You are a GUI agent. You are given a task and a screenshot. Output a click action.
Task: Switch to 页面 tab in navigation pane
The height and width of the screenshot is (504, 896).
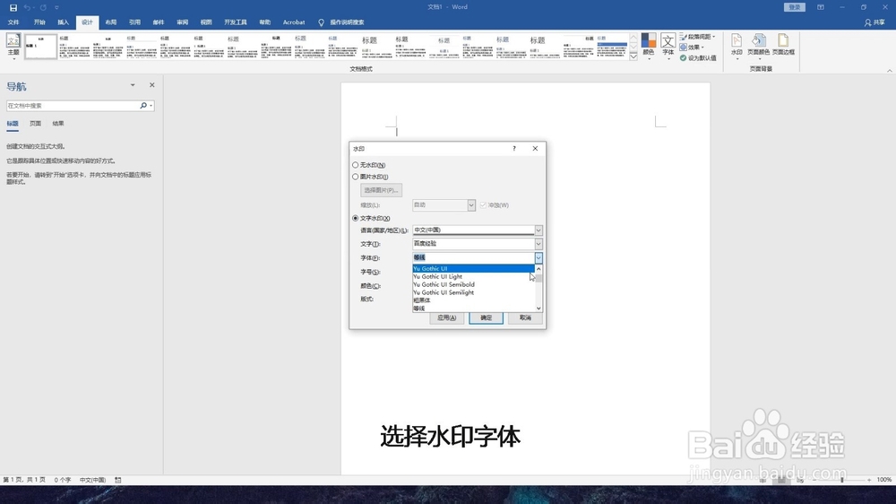point(36,124)
